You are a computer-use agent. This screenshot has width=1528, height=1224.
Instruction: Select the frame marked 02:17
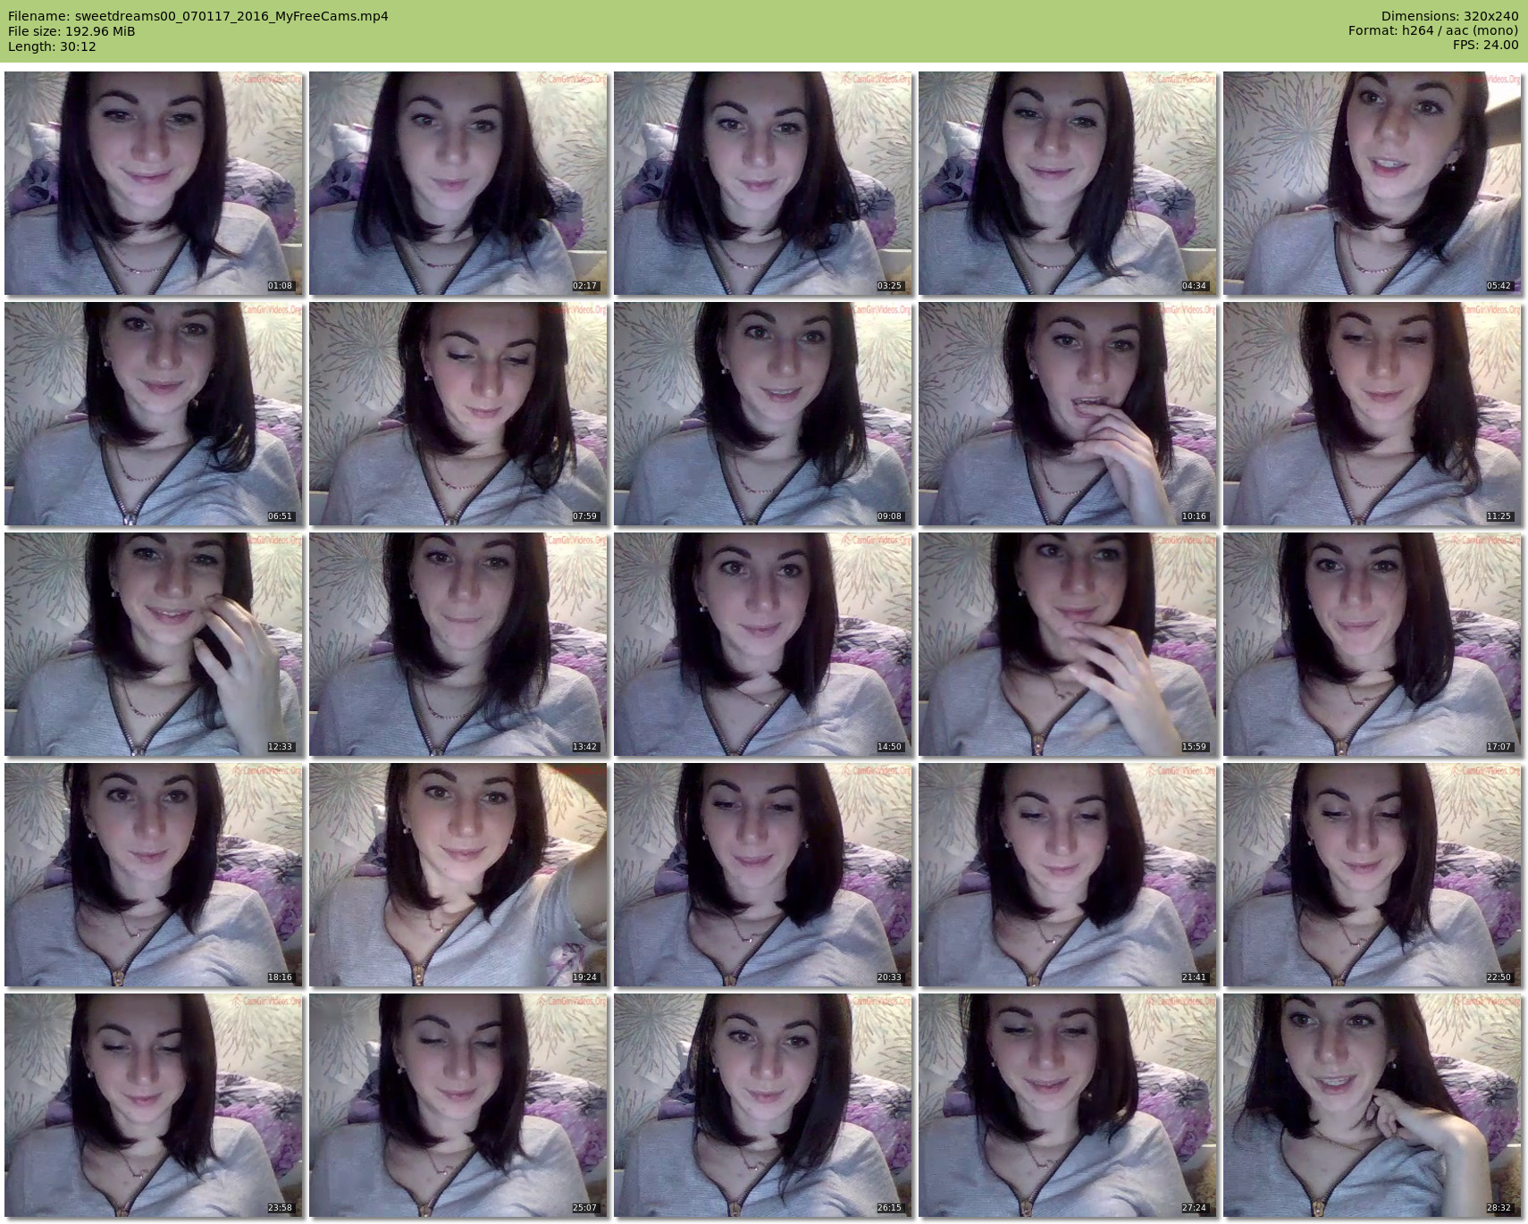pyautogui.click(x=458, y=183)
